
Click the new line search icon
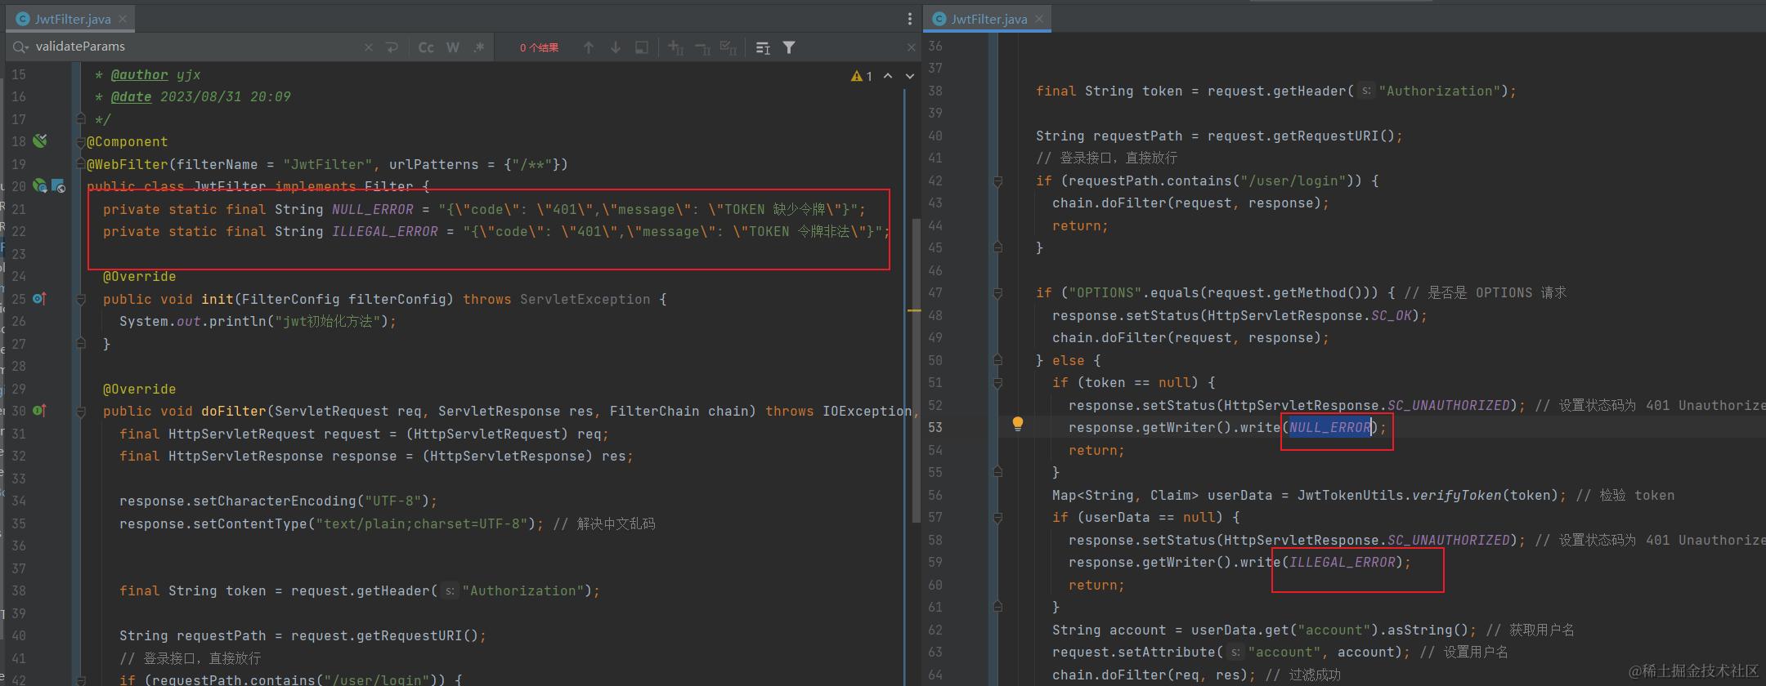pyautogui.click(x=392, y=47)
